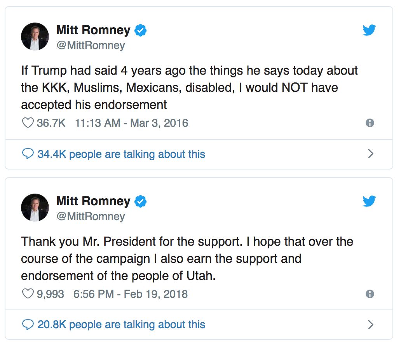Open @MittRomney handle in first tweet
The height and width of the screenshot is (346, 401).
(91, 45)
